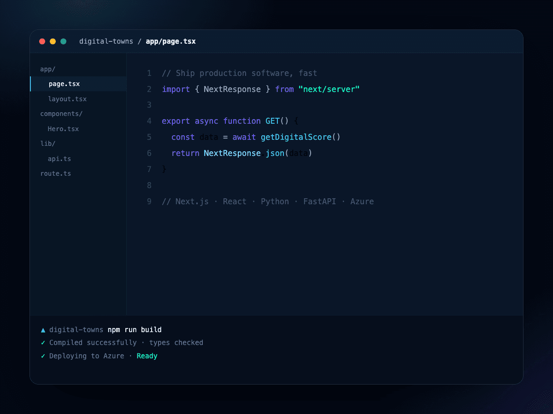The height and width of the screenshot is (414, 553).
Task: Click the getDigitalScore function call
Action: pos(296,137)
